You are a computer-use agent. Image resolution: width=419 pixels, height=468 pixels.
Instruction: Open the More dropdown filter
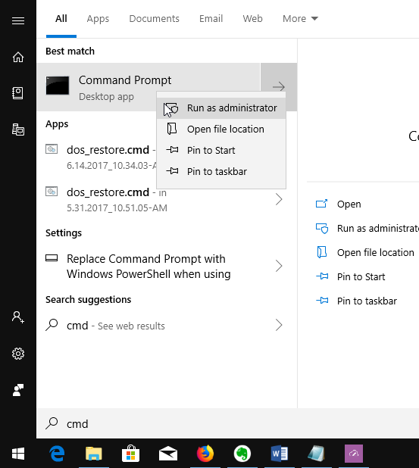[300, 19]
